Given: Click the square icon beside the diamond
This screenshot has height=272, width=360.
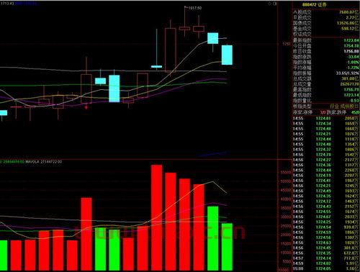Looking at the screenshot, I should pos(275,4).
